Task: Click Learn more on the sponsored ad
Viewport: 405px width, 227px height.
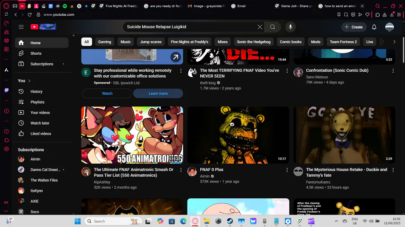Action: (158, 93)
